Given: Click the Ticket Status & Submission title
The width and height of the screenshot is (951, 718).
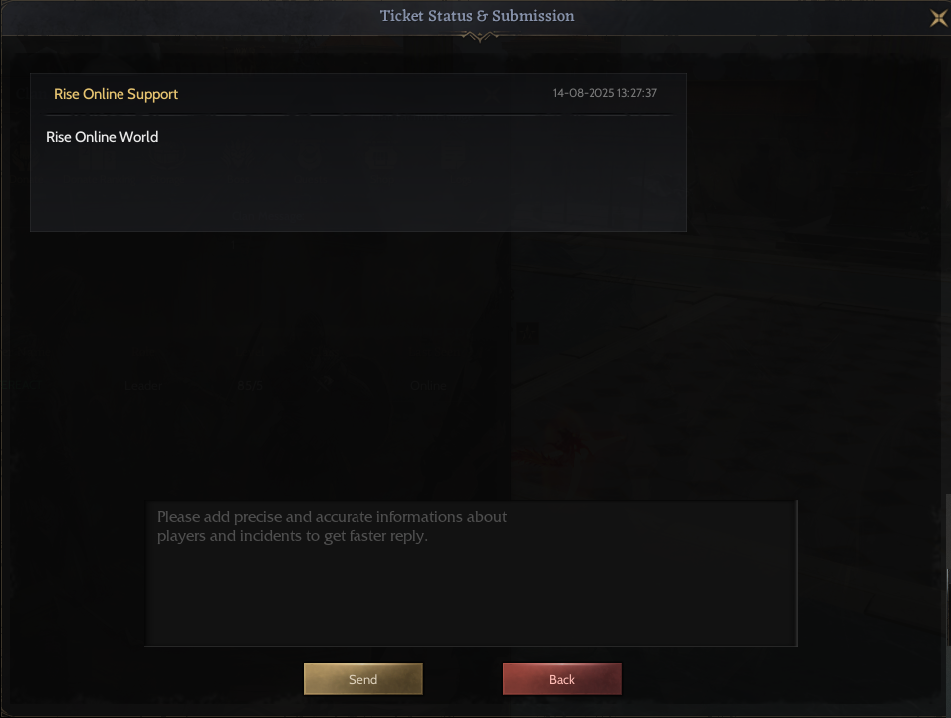Looking at the screenshot, I should click(x=477, y=16).
